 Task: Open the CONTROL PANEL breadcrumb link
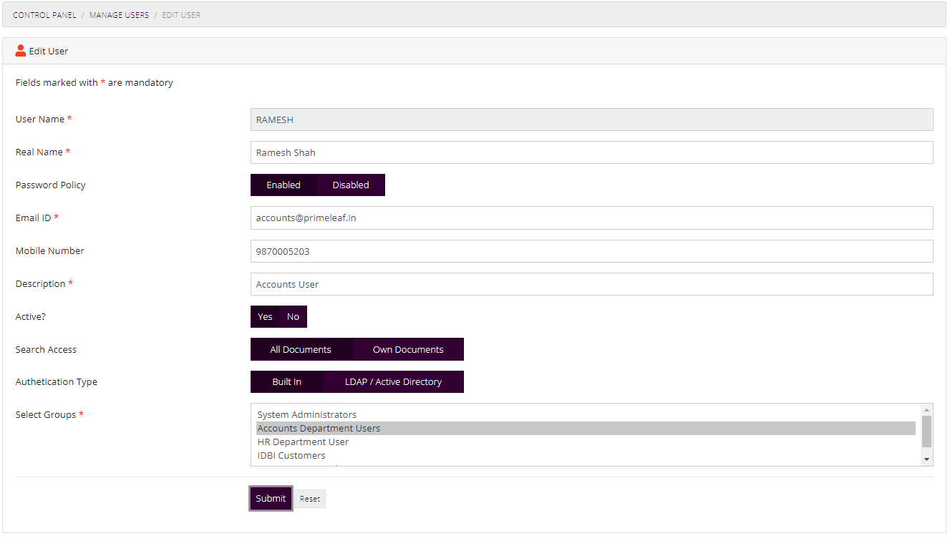44,14
